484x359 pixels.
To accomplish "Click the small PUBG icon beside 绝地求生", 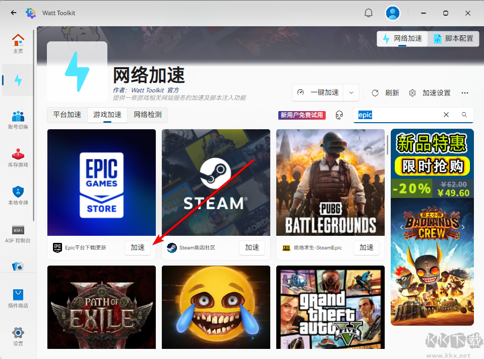I will click(x=286, y=248).
